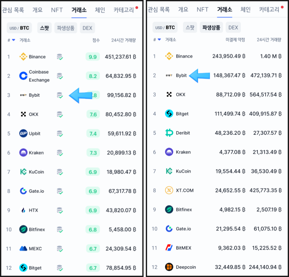Click HTX flame logo in left panel
Screen dimensions: 289x277
(x=23, y=210)
